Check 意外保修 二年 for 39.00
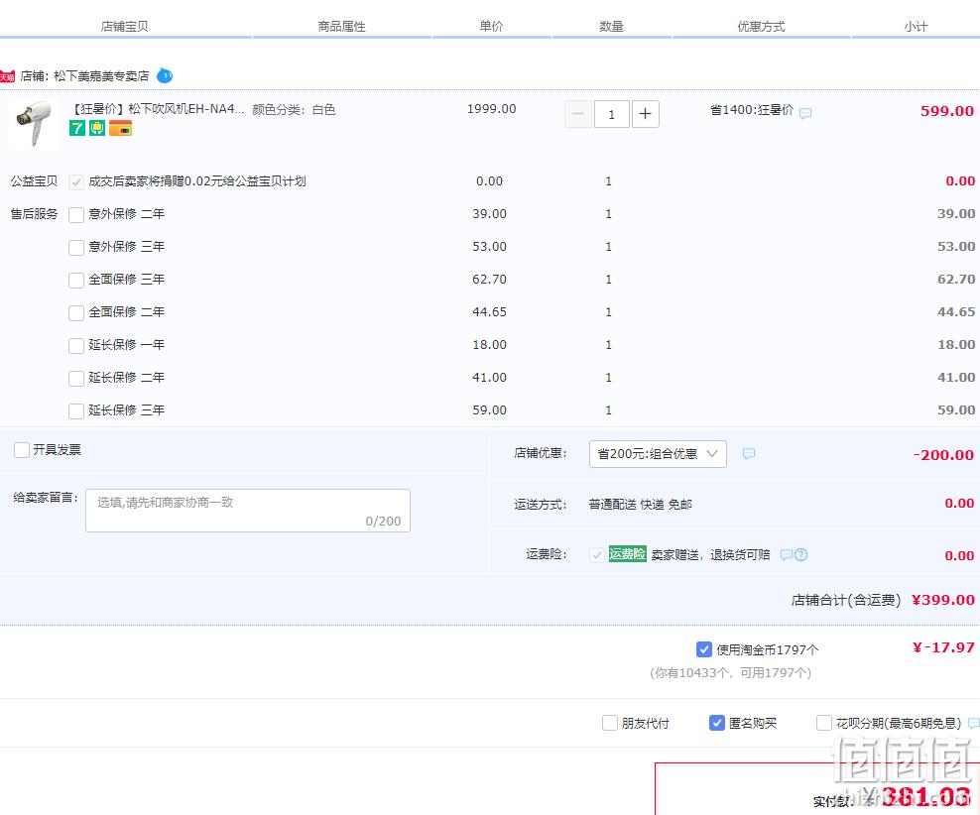This screenshot has height=815, width=980. tap(76, 215)
